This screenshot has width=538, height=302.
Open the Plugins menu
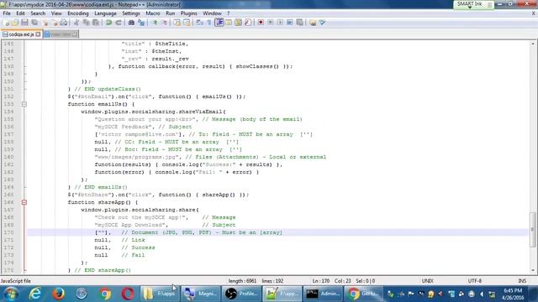pos(188,13)
